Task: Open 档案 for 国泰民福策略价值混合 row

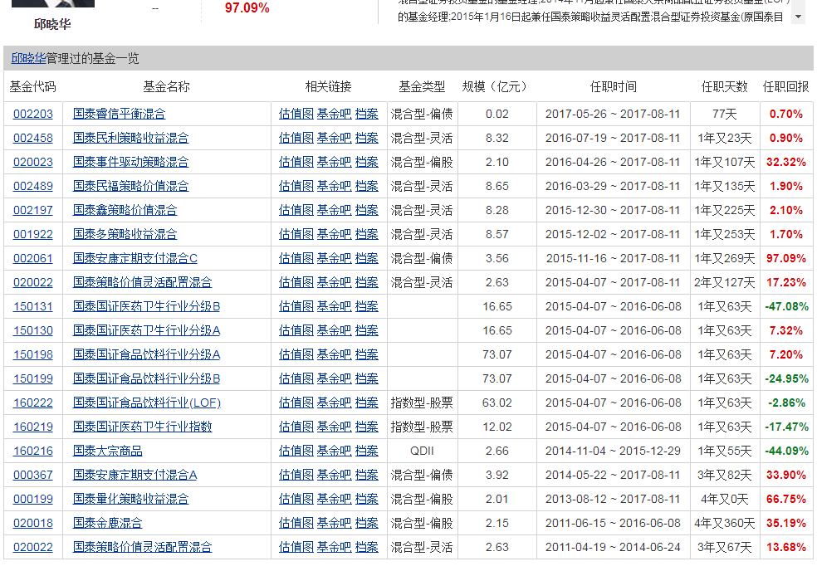Action: pos(366,186)
